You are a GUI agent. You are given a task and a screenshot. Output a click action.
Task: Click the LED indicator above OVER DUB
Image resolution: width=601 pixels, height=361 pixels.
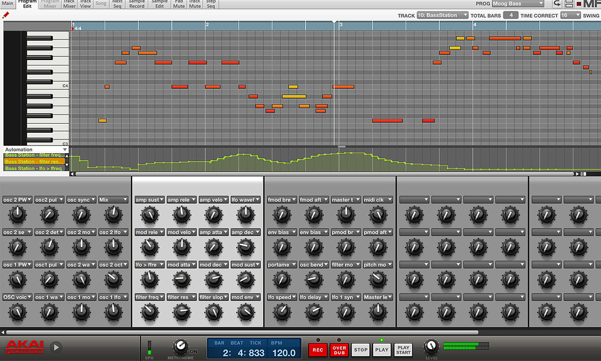pos(339,340)
